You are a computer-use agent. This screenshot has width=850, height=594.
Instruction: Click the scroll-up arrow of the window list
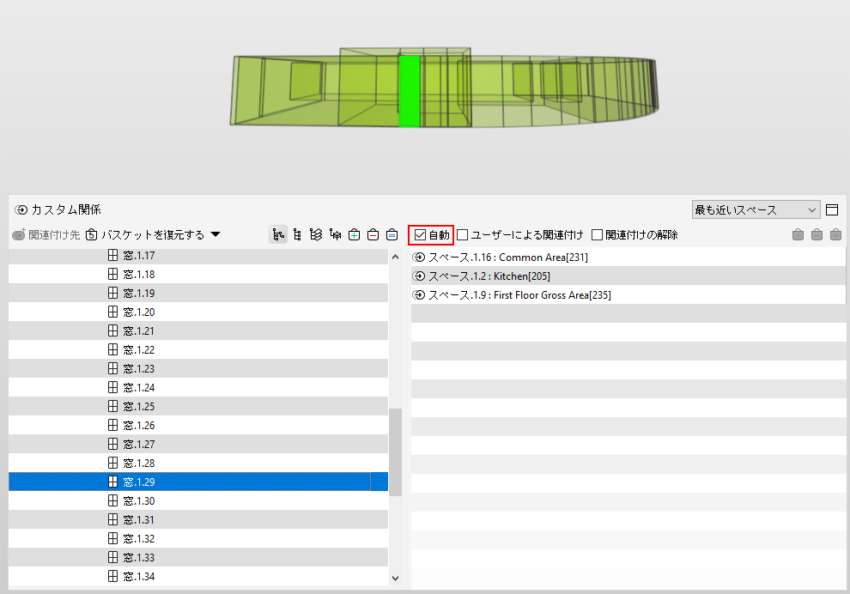point(395,257)
